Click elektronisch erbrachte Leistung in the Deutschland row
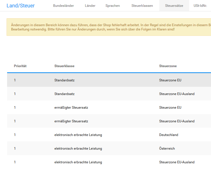The image size is (211, 171). 78,135
